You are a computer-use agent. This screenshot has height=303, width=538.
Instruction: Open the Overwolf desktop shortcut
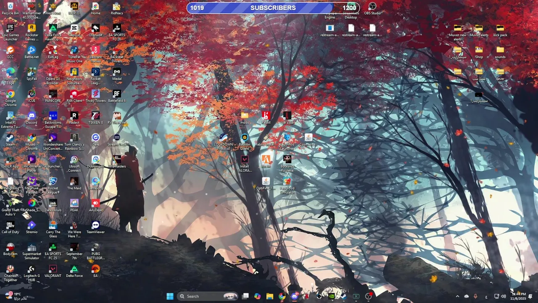95,30
